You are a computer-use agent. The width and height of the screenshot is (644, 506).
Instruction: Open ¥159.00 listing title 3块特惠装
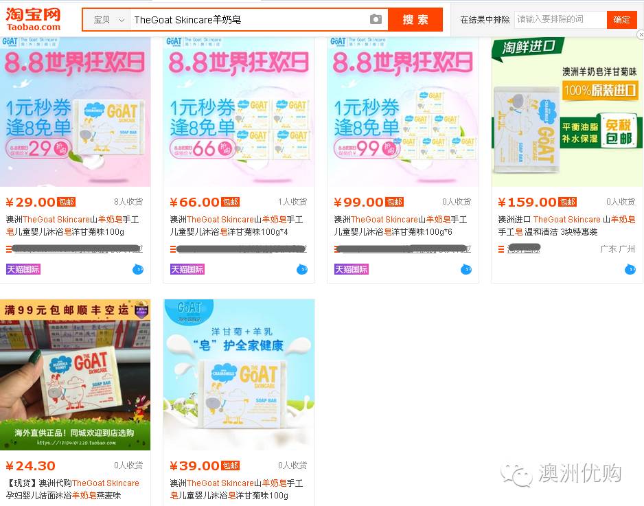(x=567, y=225)
